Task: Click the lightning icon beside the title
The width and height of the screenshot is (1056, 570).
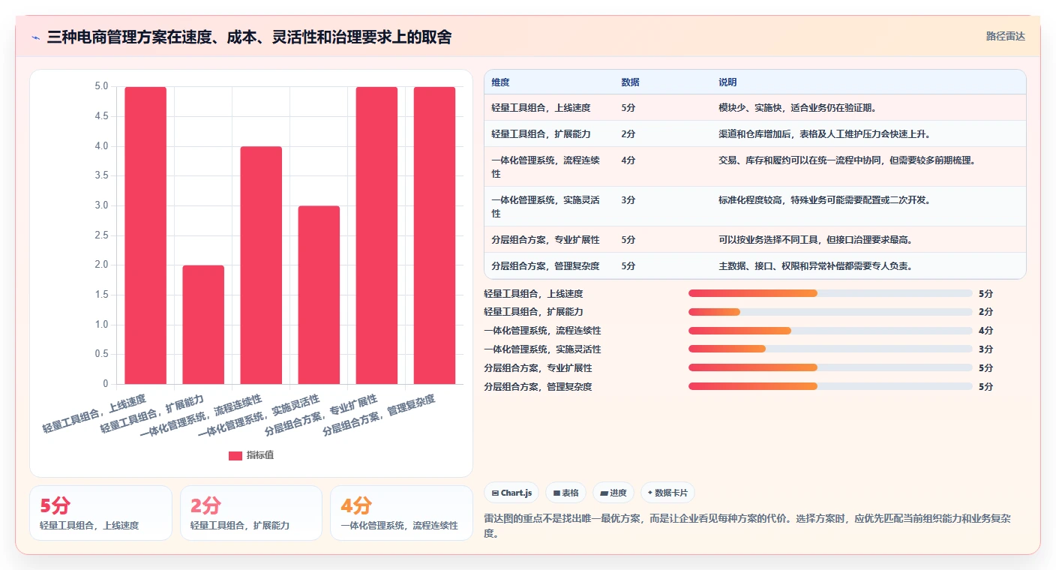Action: pos(36,37)
